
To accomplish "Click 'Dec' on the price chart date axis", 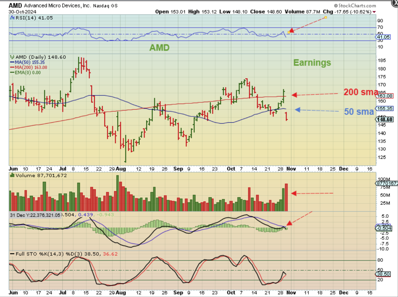I will [344, 169].
